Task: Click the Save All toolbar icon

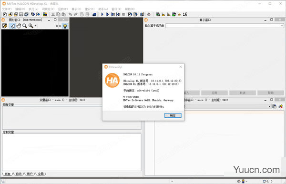Action: 26,14
